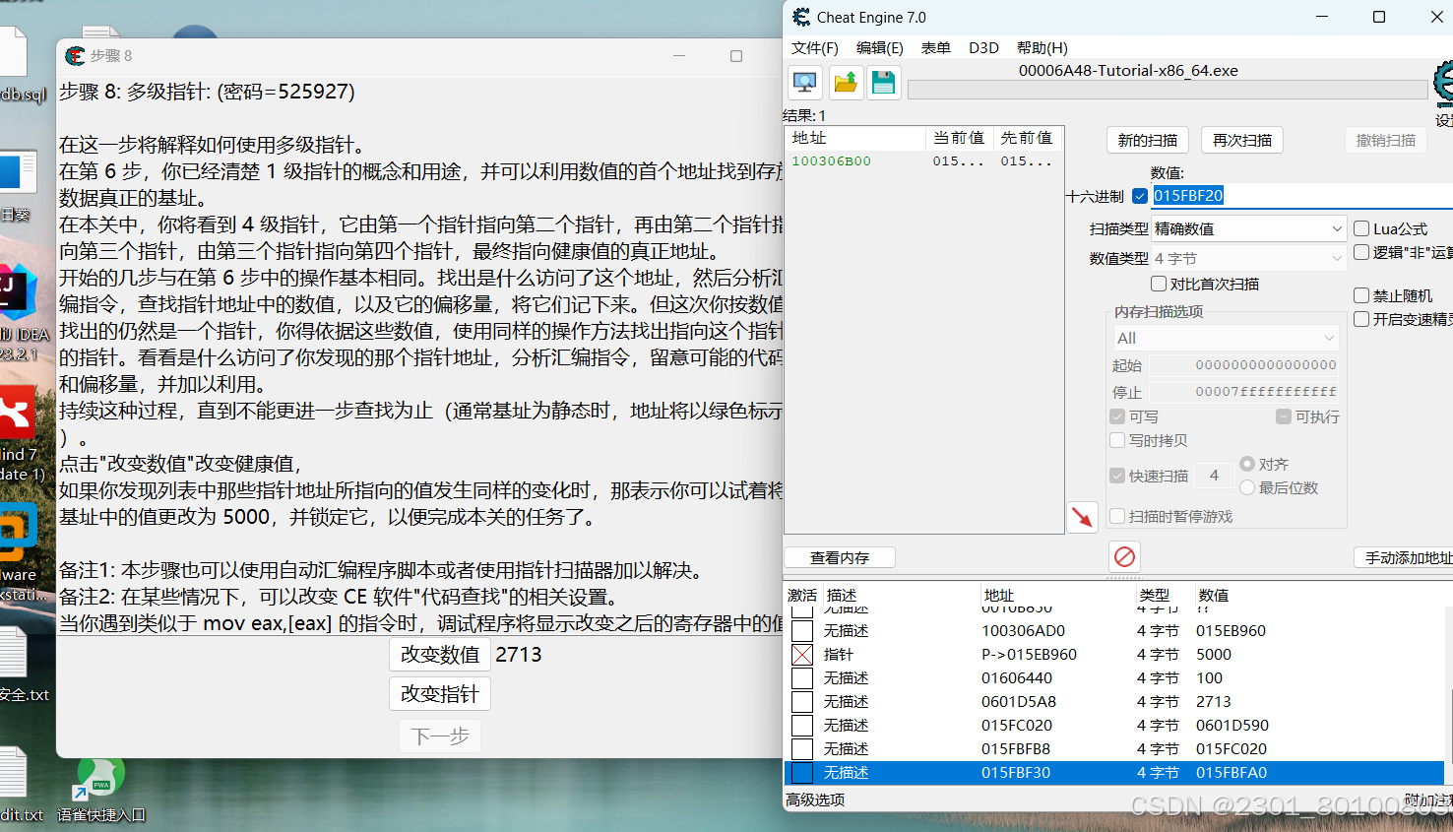Click the 手动添加地址 button
This screenshot has width=1453, height=832.
(x=1405, y=557)
